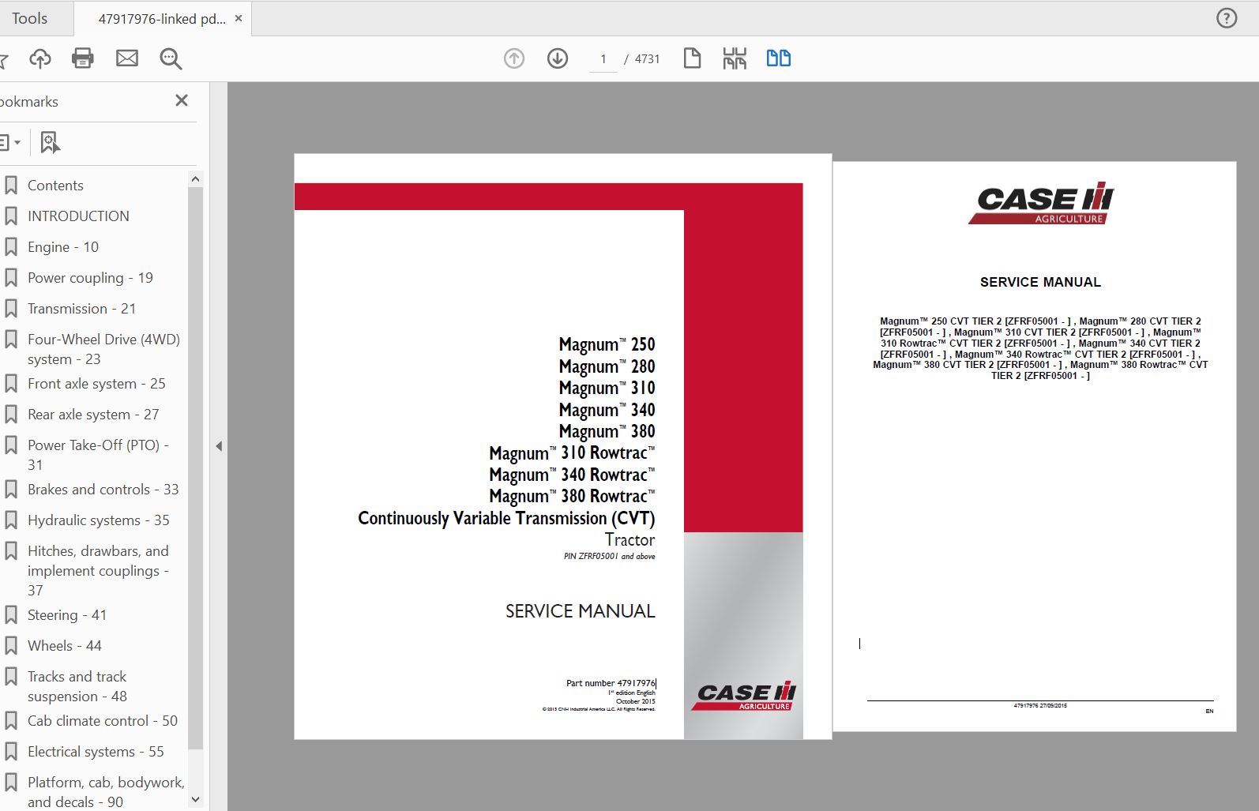The width and height of the screenshot is (1259, 811).
Task: Jump to Engine - 10 bookmark
Action: pyautogui.click(x=63, y=247)
